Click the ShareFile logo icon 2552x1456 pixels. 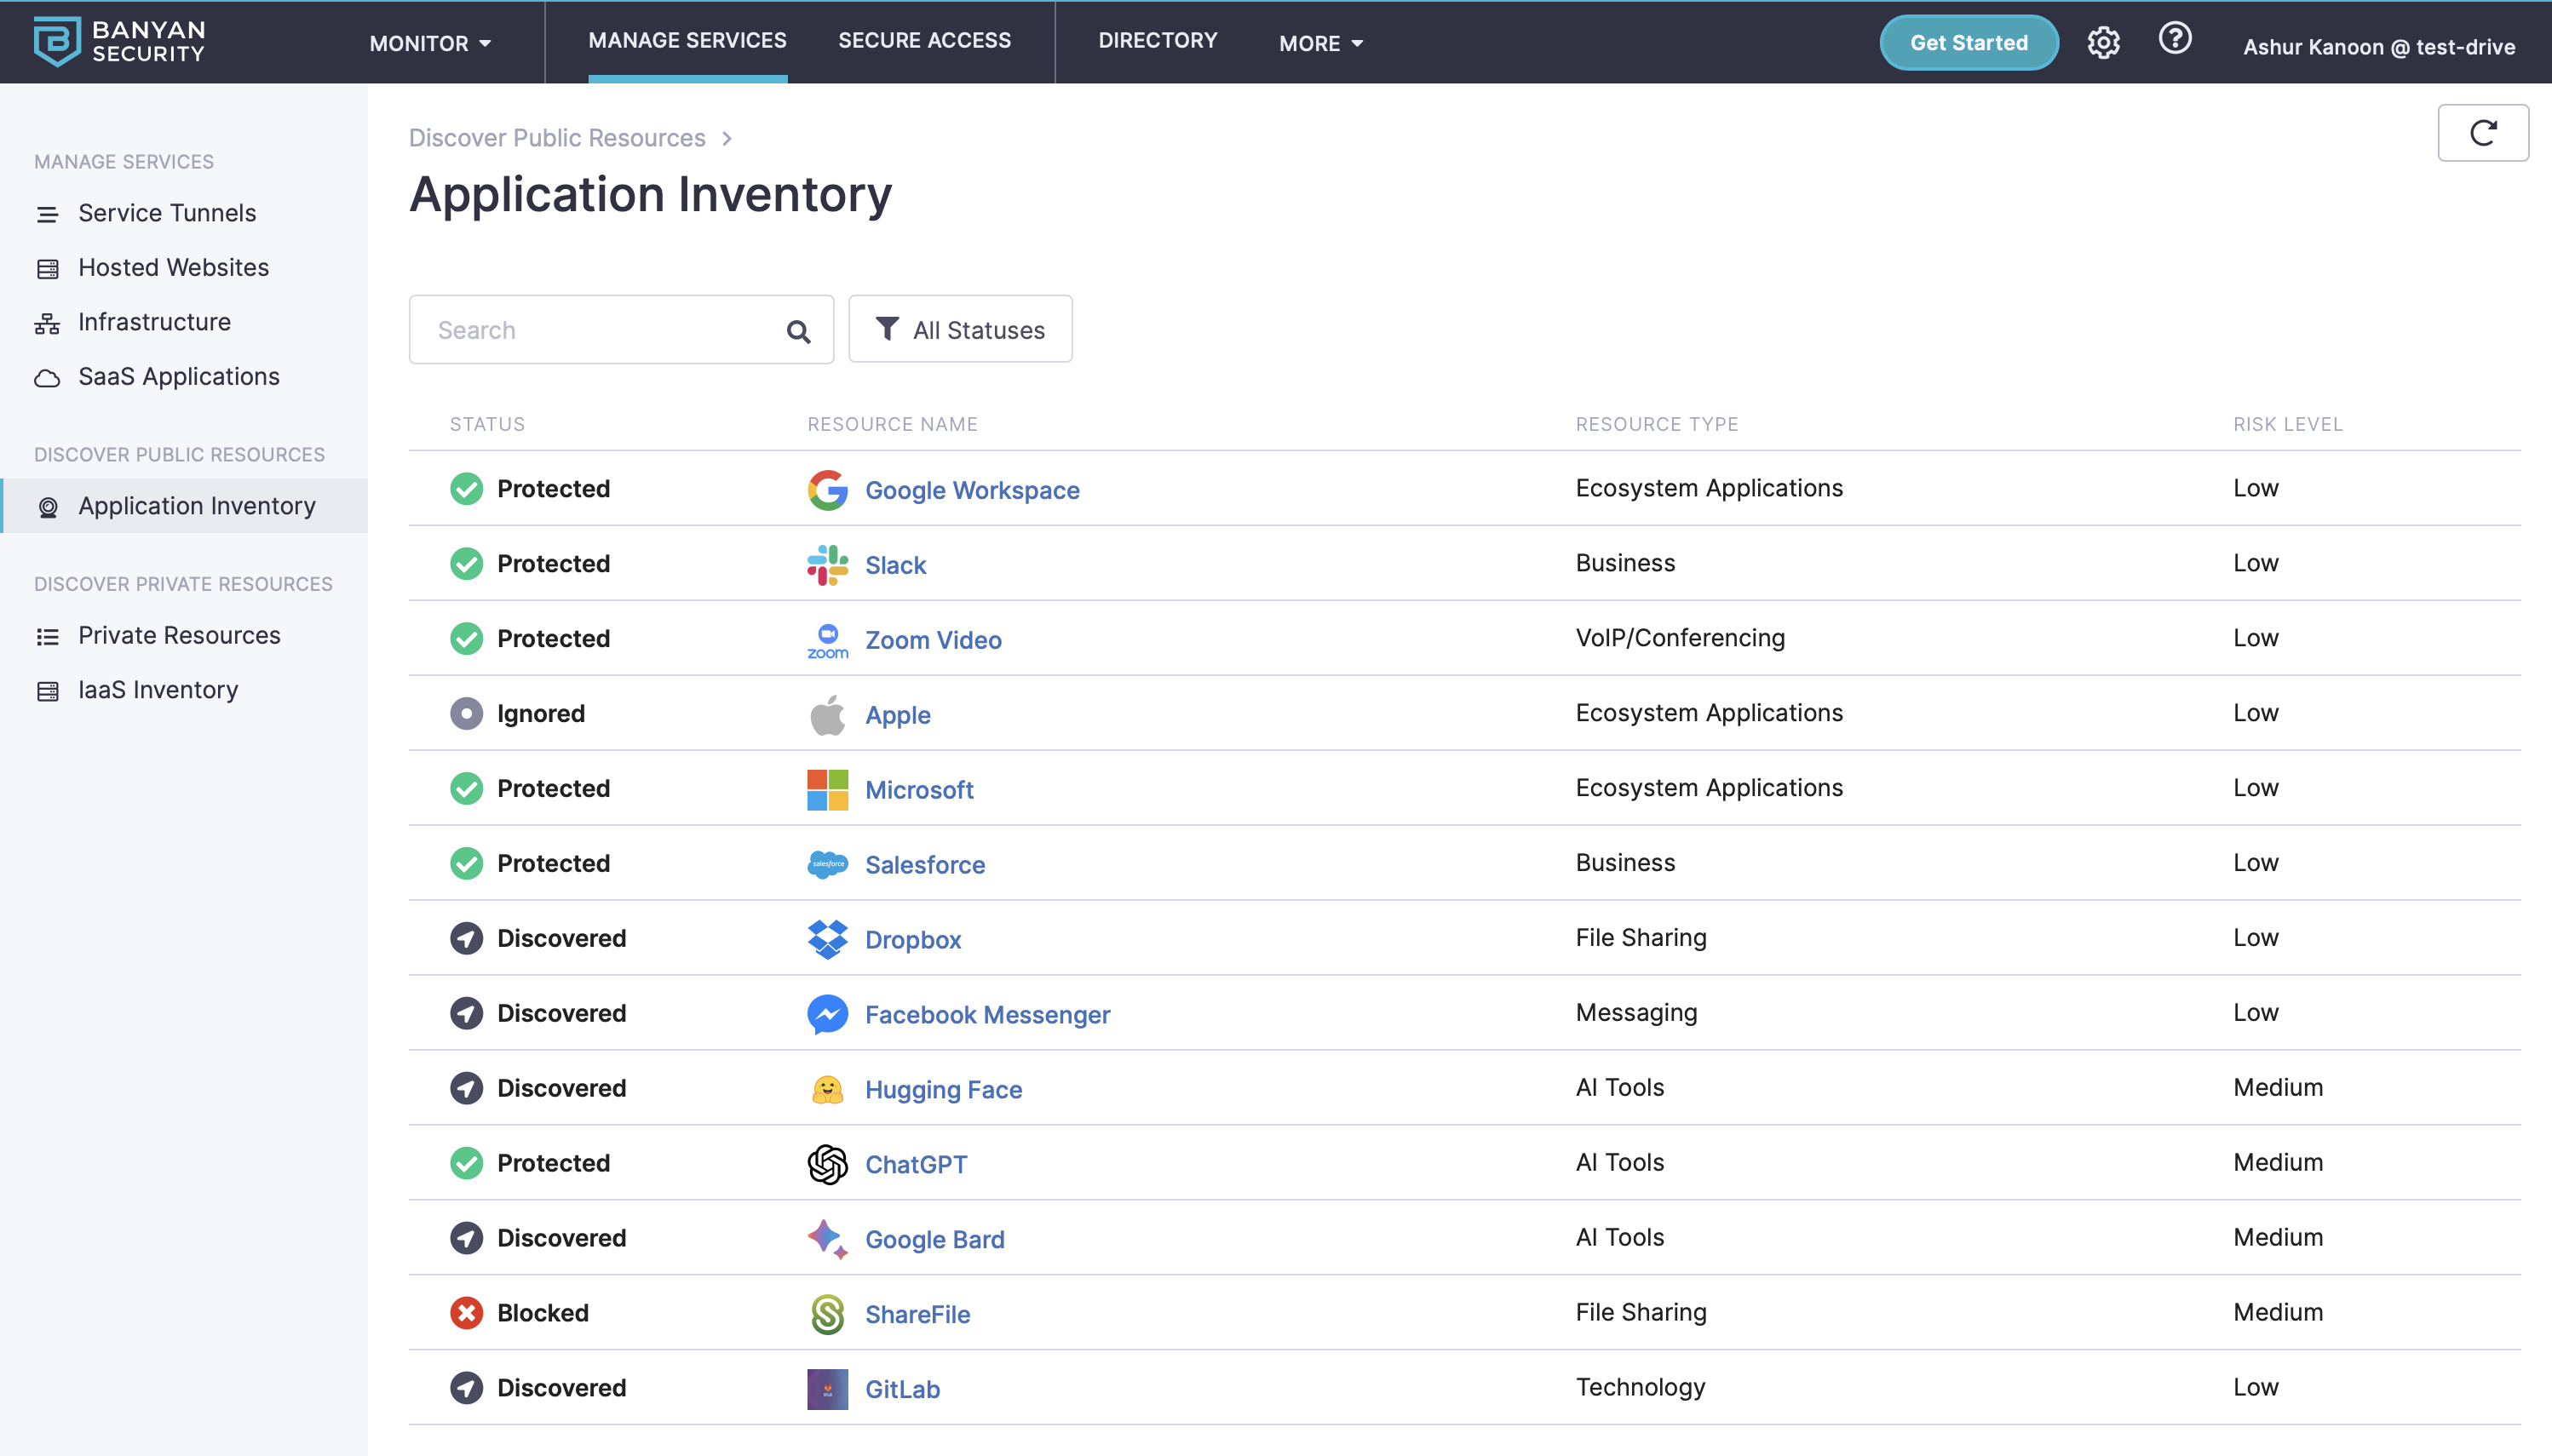coord(827,1314)
